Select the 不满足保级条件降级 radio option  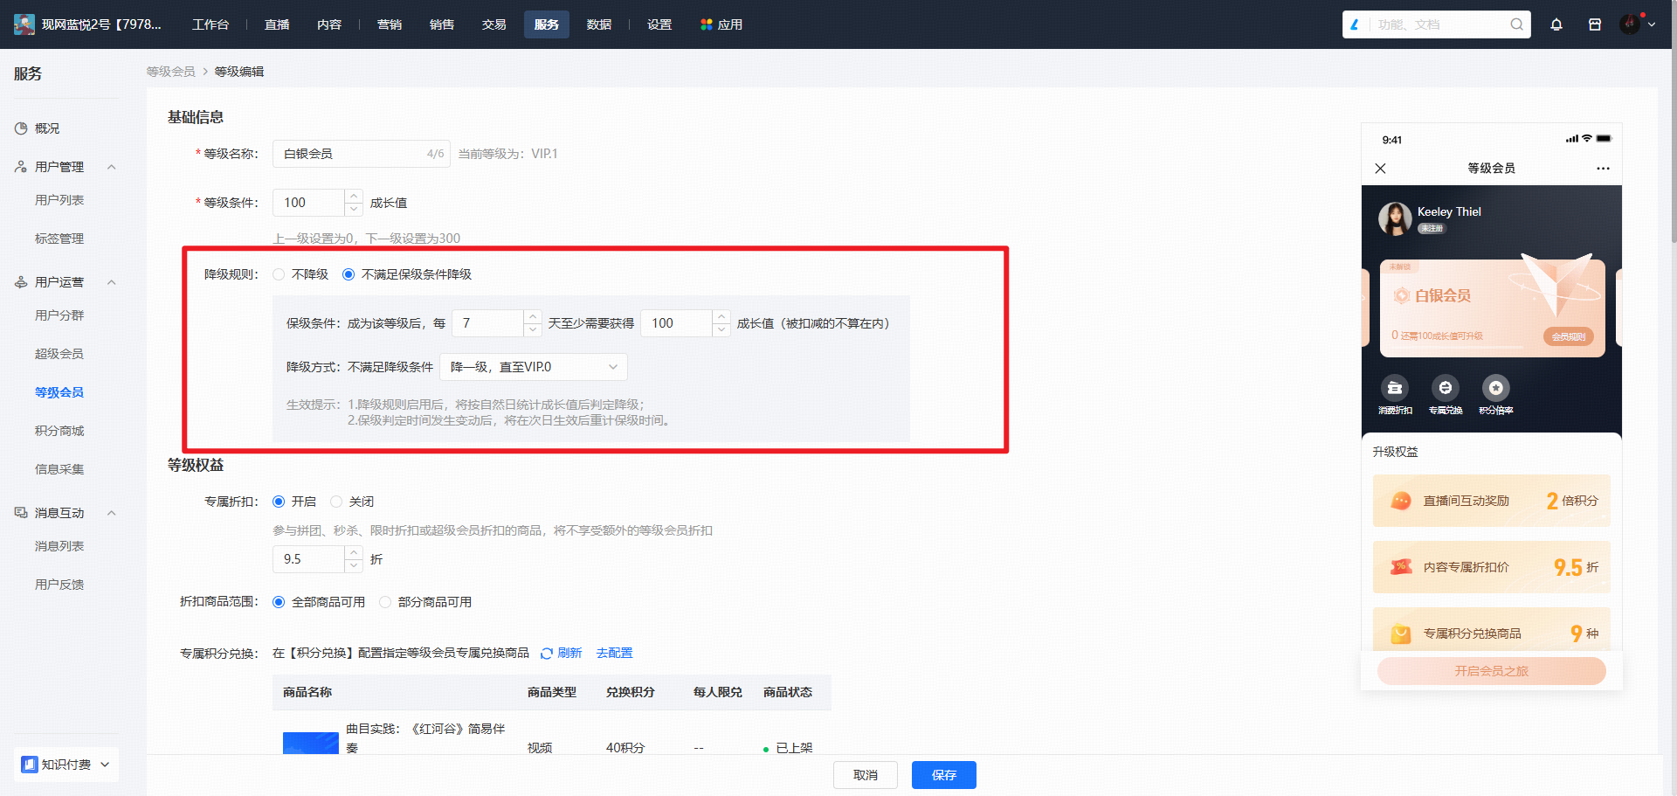tap(349, 274)
